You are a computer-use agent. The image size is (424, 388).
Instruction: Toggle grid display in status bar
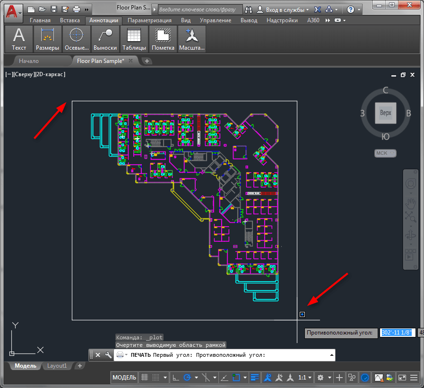(145, 378)
